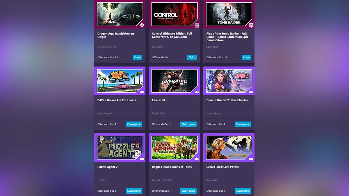Claim game Puzzle Agent 2
349x196 pixels.
[x=134, y=191]
